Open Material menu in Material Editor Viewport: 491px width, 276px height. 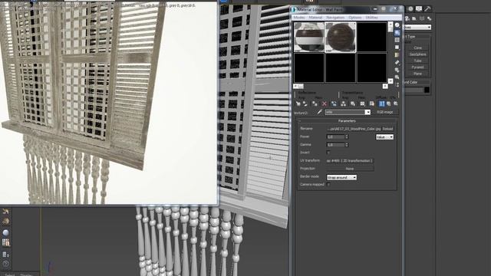(315, 18)
